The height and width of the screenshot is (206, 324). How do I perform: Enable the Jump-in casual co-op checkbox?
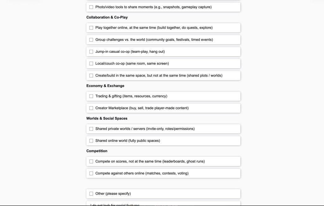[91, 52]
